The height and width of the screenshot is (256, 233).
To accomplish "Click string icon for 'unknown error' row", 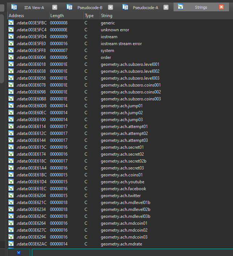I will click(11, 29).
